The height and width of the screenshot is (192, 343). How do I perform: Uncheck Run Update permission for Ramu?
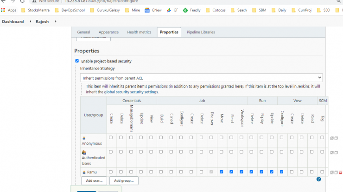272,172
